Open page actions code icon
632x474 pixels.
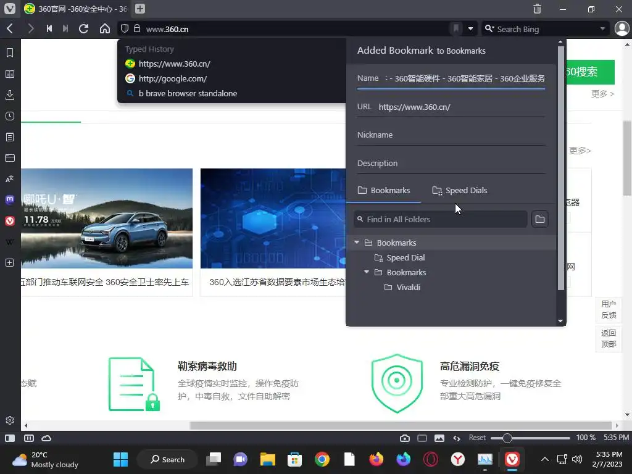click(x=457, y=438)
